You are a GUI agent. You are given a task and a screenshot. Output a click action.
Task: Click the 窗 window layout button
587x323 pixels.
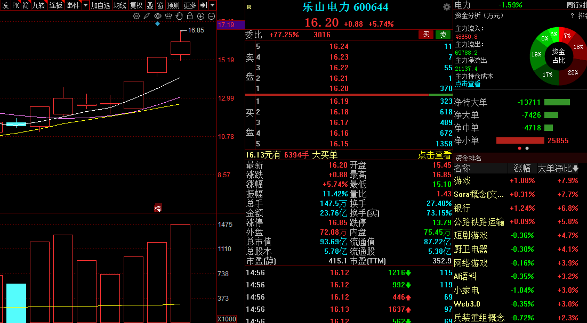[x=160, y=5]
